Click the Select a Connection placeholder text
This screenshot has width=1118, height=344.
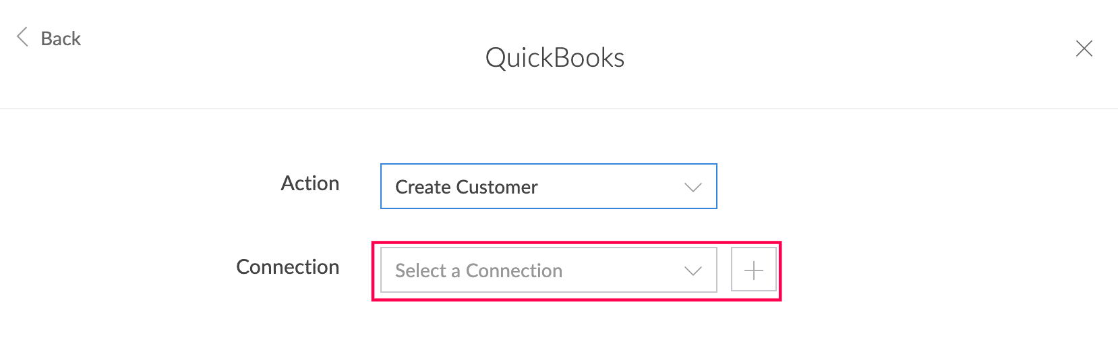point(479,270)
